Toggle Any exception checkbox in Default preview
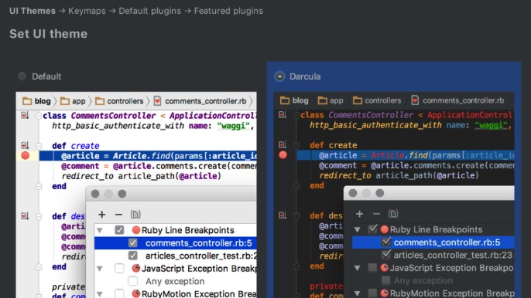 (133, 281)
